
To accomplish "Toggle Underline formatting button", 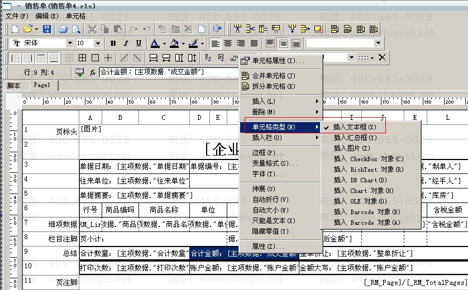I will (x=139, y=43).
